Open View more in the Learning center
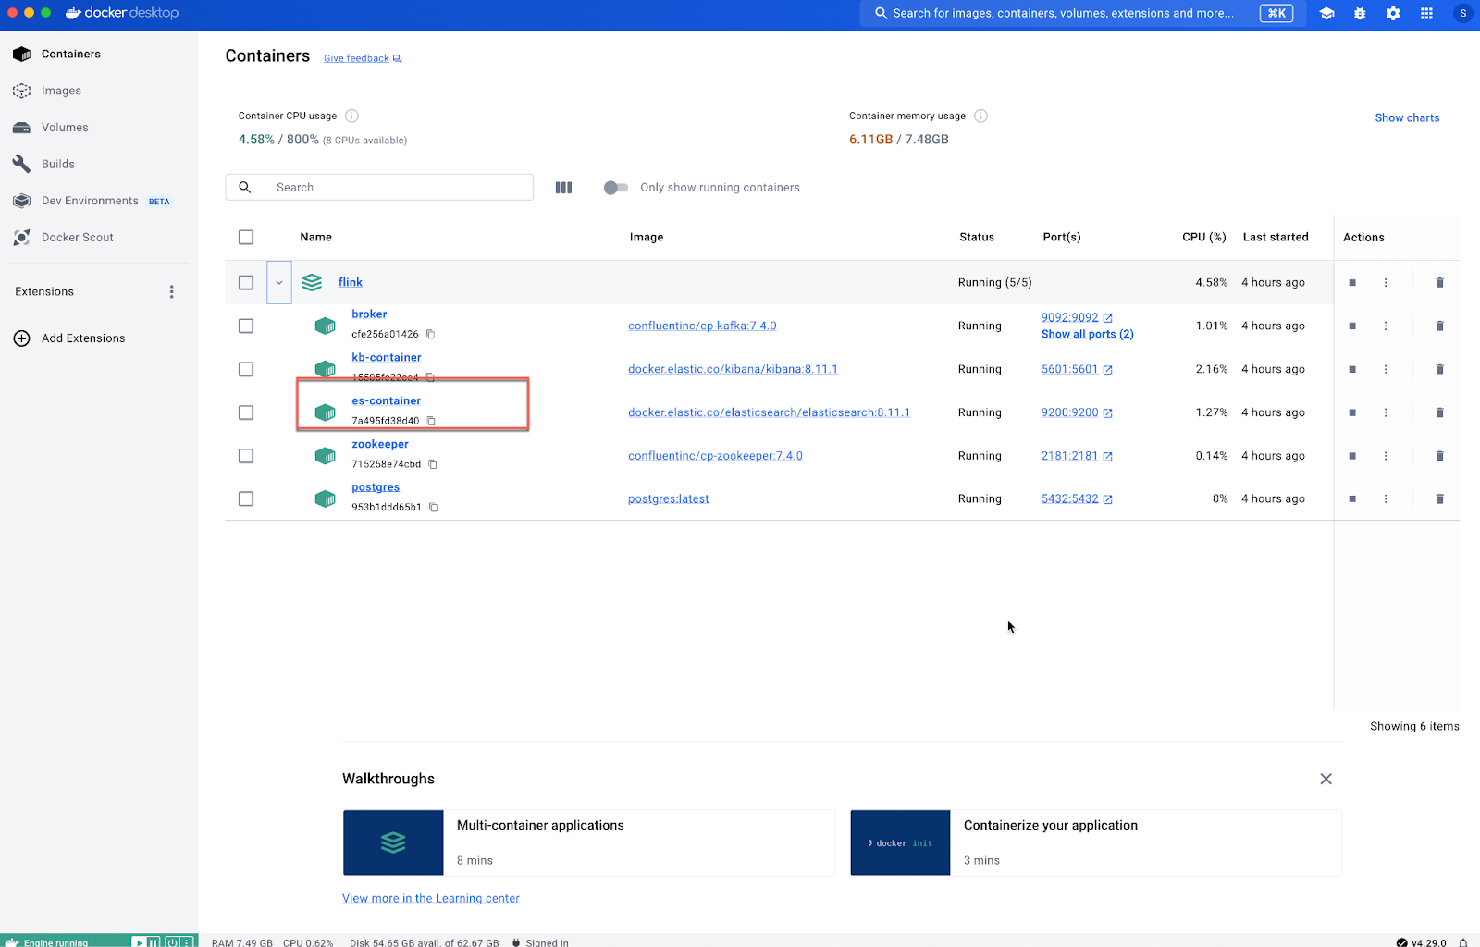Image resolution: width=1480 pixels, height=947 pixels. [x=431, y=898]
